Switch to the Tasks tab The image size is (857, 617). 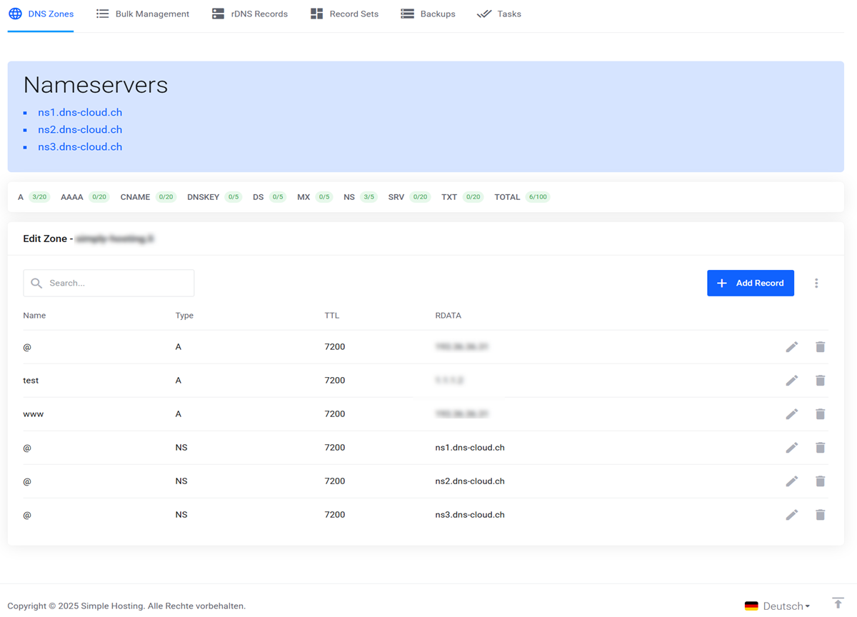(498, 13)
